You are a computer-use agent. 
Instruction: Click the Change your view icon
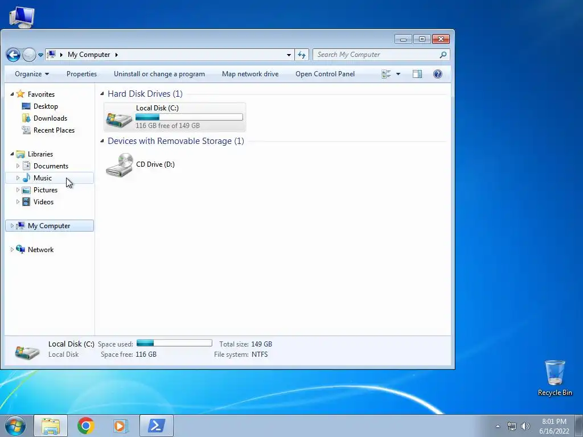tap(386, 74)
